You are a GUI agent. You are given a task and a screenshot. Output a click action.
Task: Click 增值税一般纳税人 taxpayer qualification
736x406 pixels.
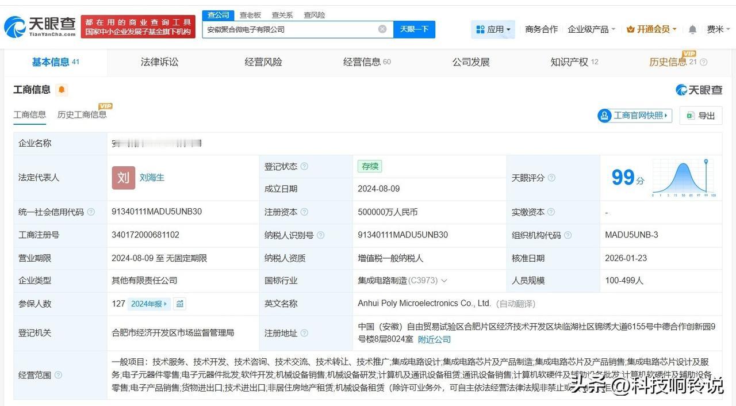point(390,258)
